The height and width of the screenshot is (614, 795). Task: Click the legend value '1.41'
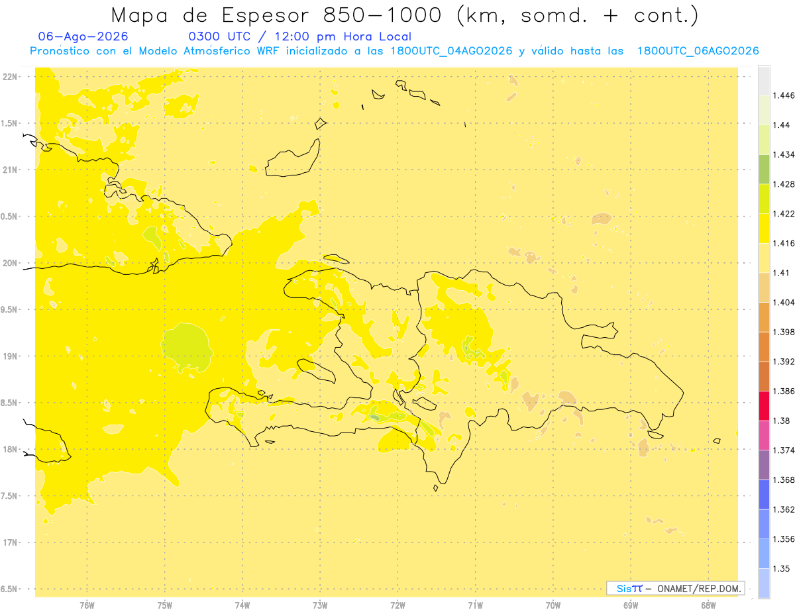point(782,273)
